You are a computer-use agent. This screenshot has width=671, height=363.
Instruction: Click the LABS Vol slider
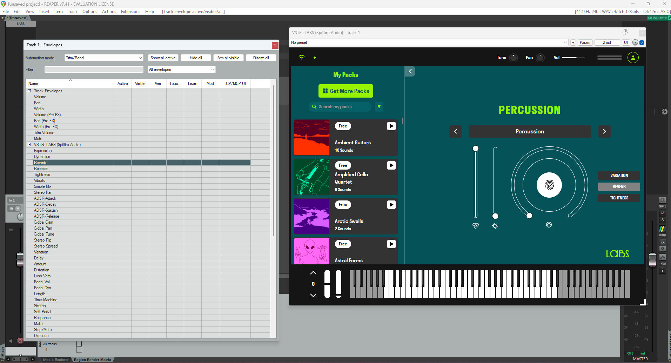coord(573,58)
